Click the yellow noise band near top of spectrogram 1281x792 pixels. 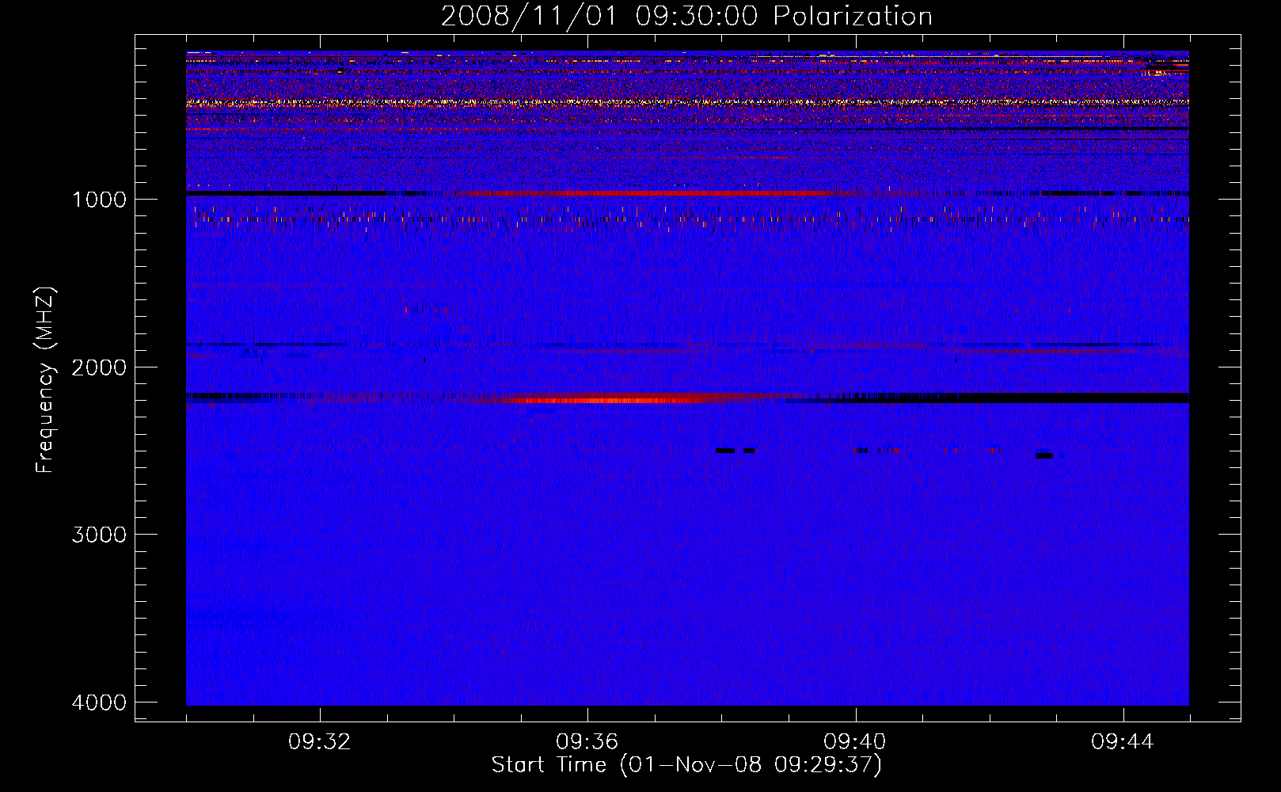pyautogui.click(x=687, y=102)
